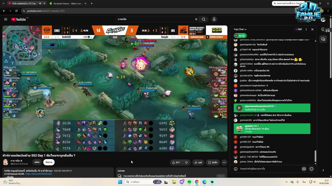Screen dimensions: 332x186
Task: Click the #MLBBTH hashtag
Action: click(x=67, y=171)
